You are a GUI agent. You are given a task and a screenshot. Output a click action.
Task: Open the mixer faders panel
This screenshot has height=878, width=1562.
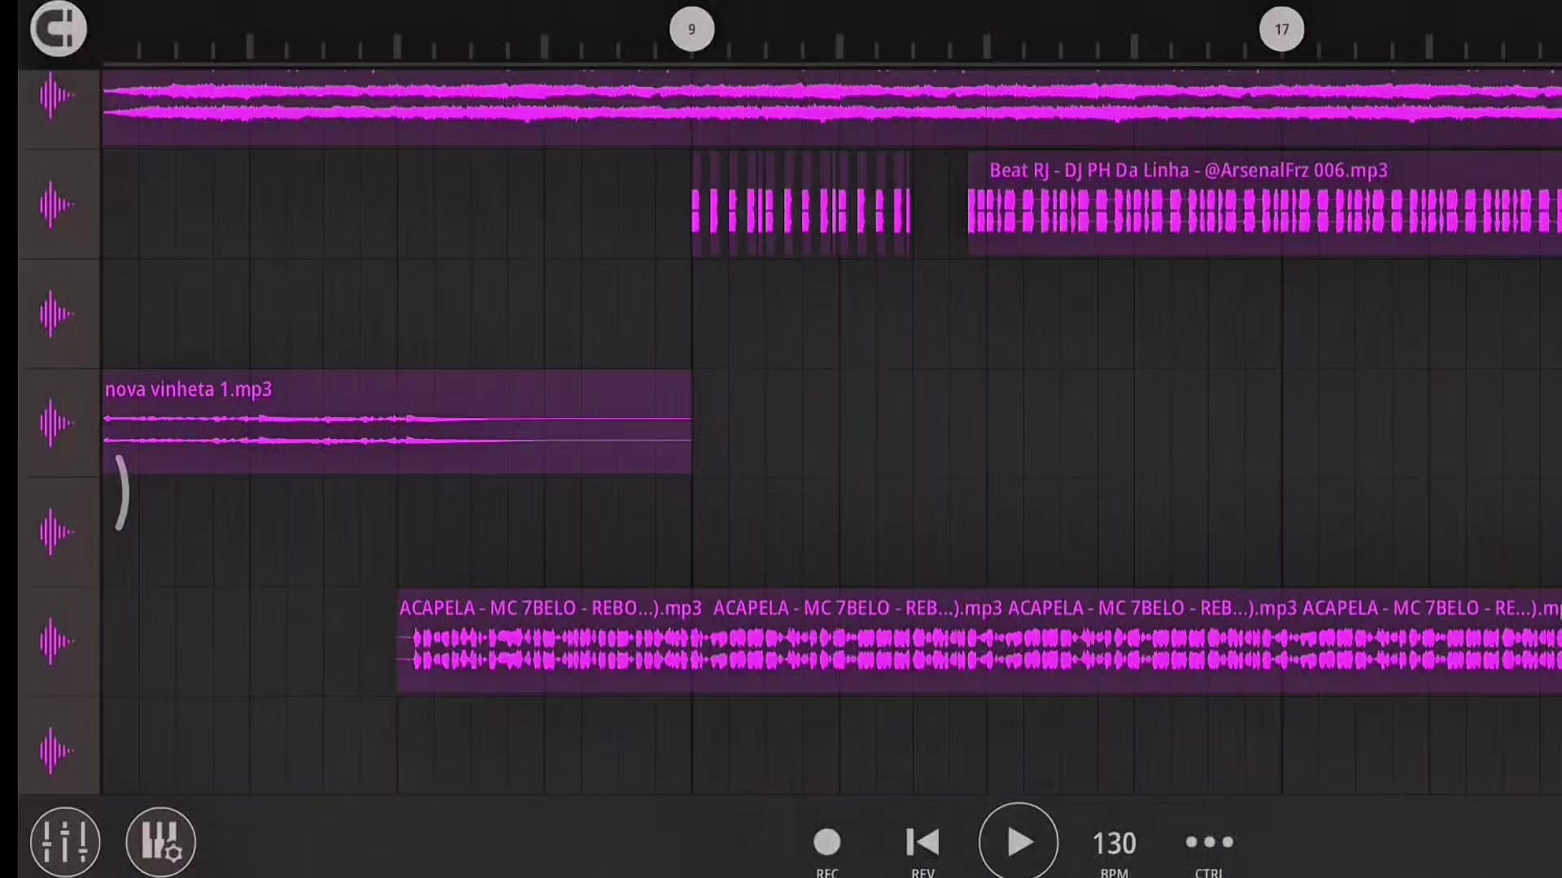tap(65, 842)
